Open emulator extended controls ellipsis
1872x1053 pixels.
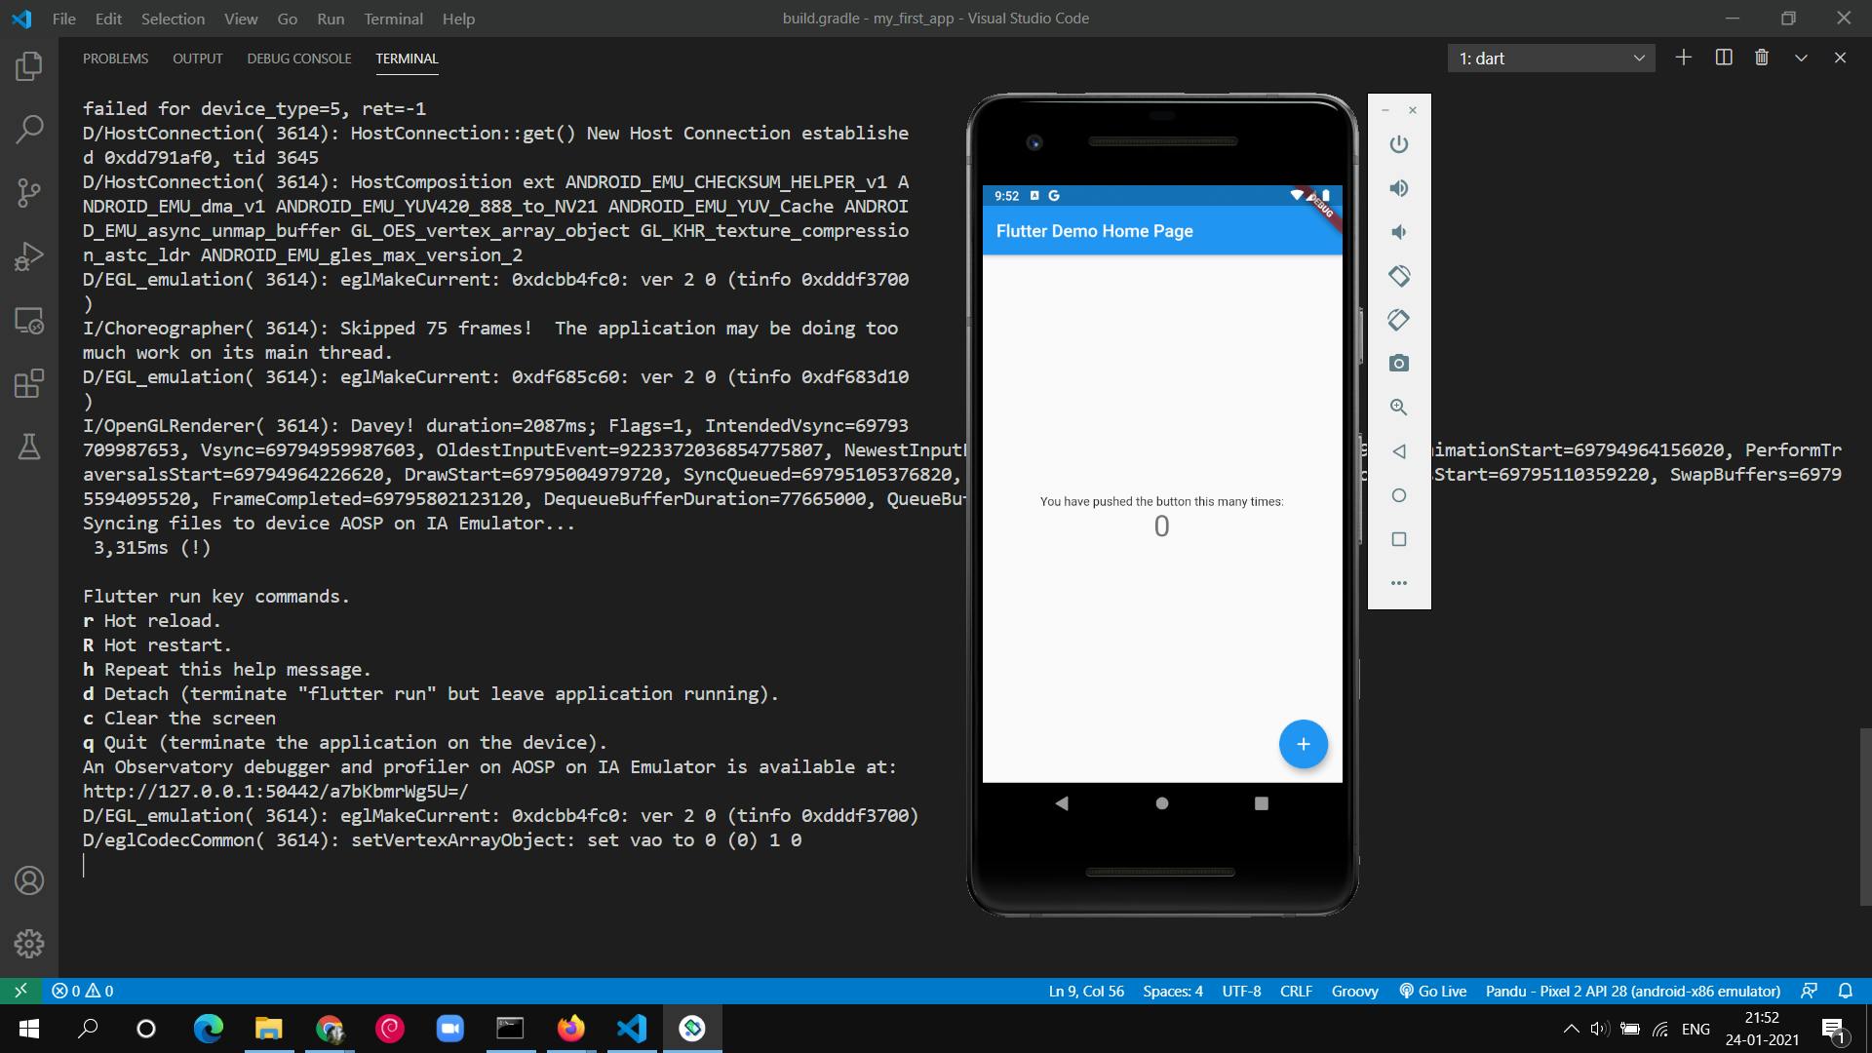(1399, 583)
